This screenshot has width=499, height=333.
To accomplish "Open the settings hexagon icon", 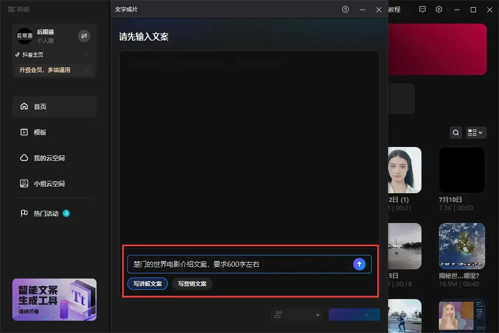I will [439, 10].
